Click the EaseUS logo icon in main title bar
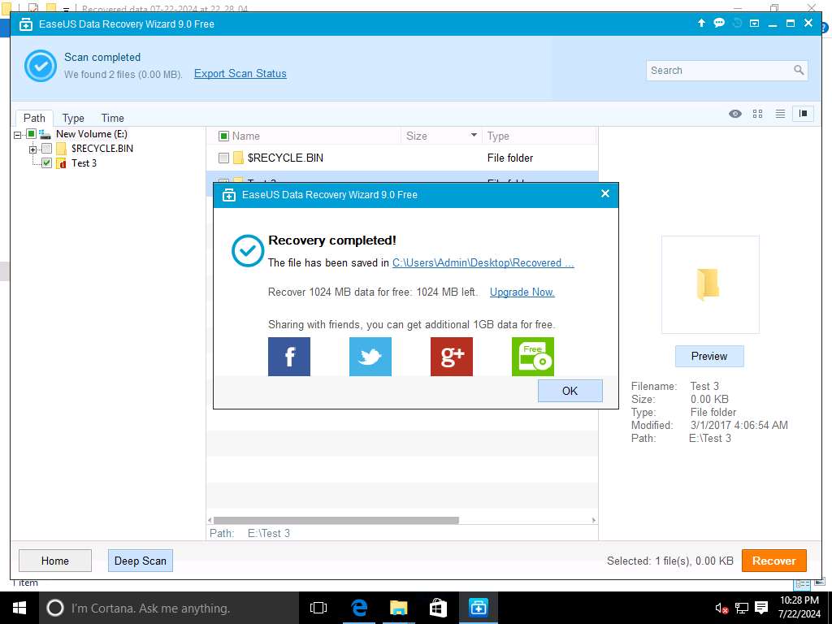The width and height of the screenshot is (832, 624). click(26, 24)
